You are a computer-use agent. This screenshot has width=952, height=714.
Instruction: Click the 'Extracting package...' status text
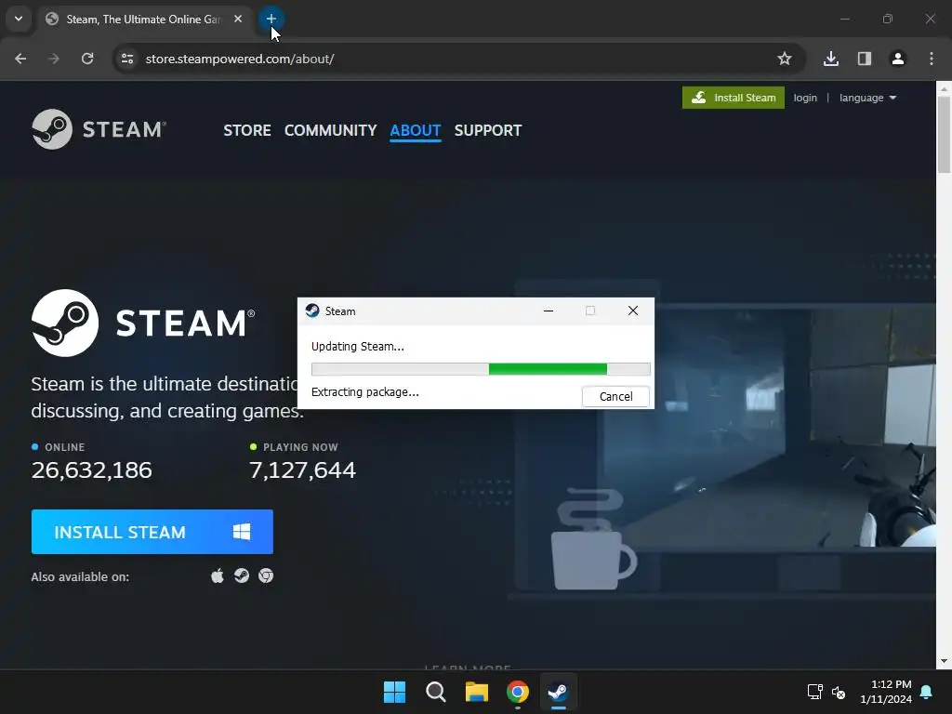click(x=364, y=392)
